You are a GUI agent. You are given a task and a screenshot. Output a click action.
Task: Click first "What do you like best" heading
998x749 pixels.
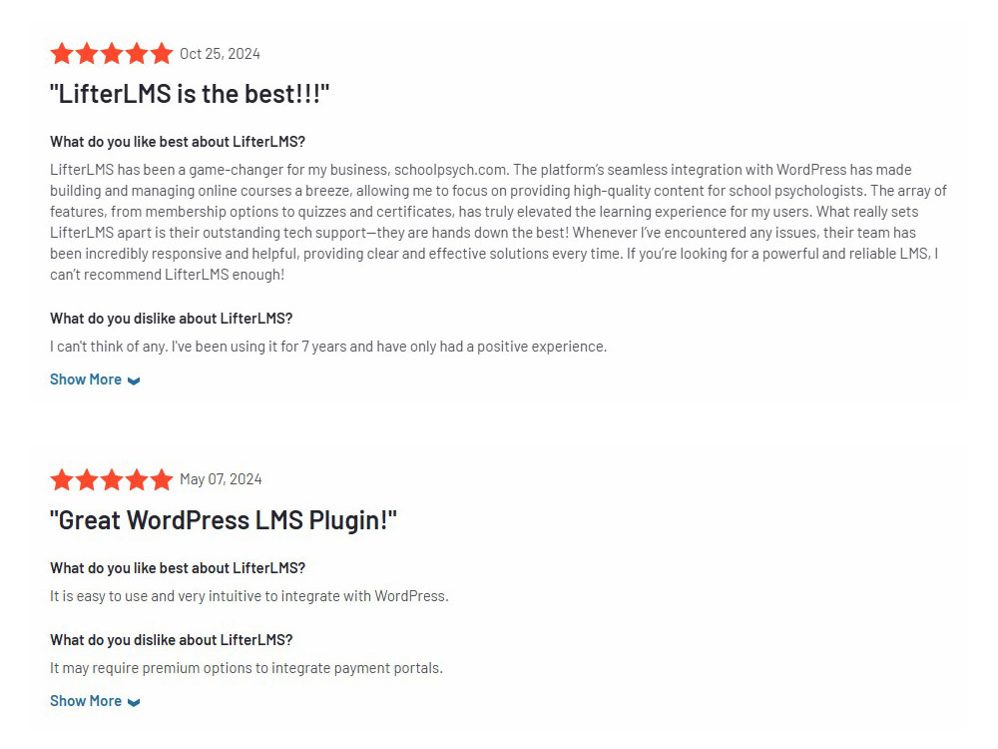coord(178,142)
